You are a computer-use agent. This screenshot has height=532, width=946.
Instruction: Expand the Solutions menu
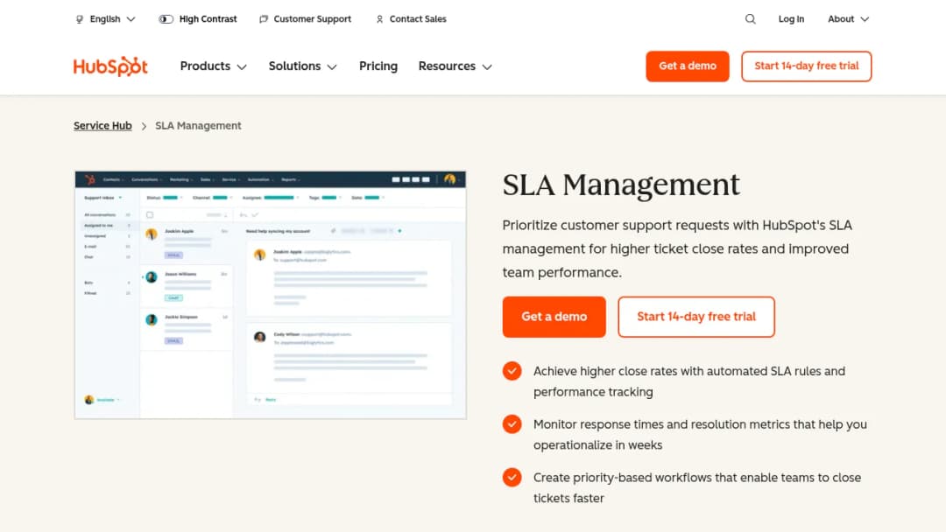(x=303, y=66)
